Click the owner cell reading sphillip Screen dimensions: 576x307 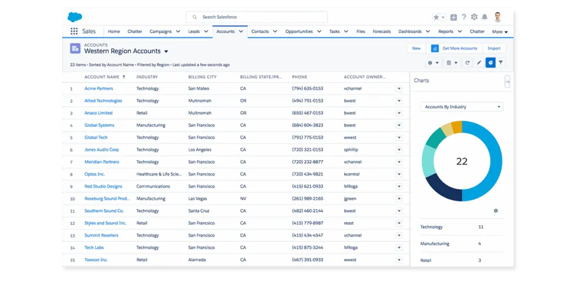[351, 150]
